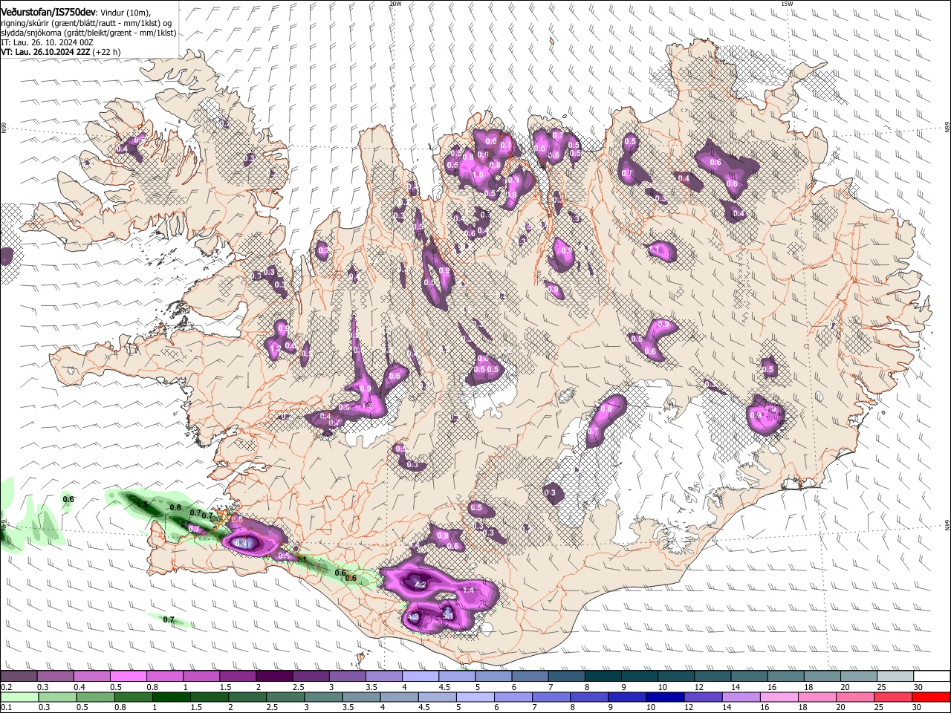Click the '20W' longitude label at top edge

pos(395,4)
